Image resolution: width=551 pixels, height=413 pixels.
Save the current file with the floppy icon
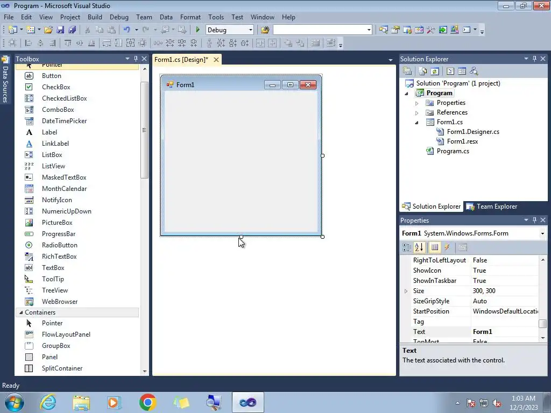pos(60,30)
